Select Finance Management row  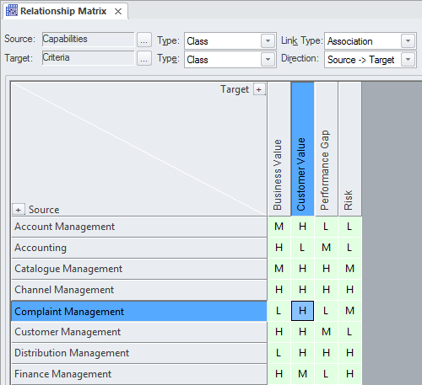point(139,374)
